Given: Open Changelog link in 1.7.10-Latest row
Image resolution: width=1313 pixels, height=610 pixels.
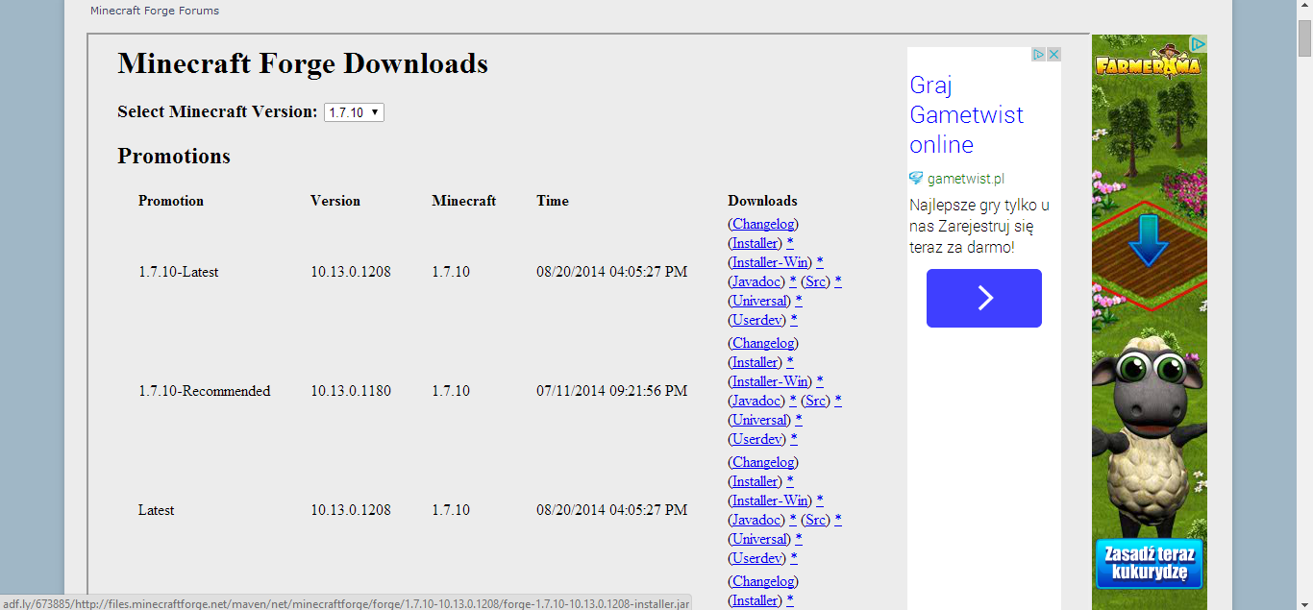Looking at the screenshot, I should coord(763,224).
